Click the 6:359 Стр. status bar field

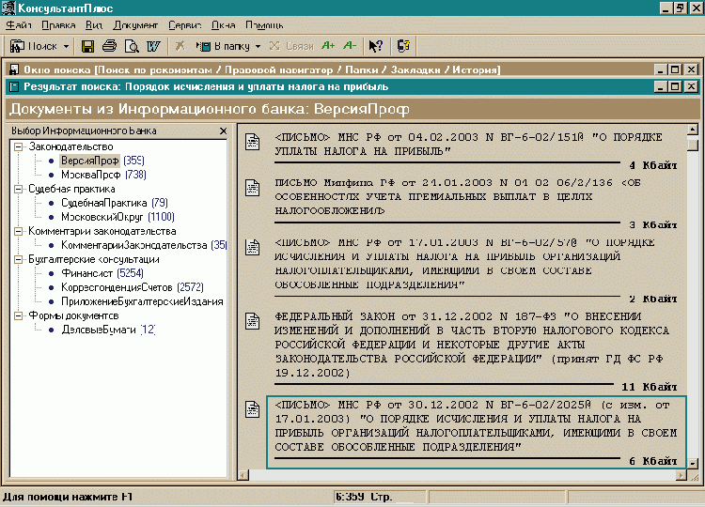point(380,497)
